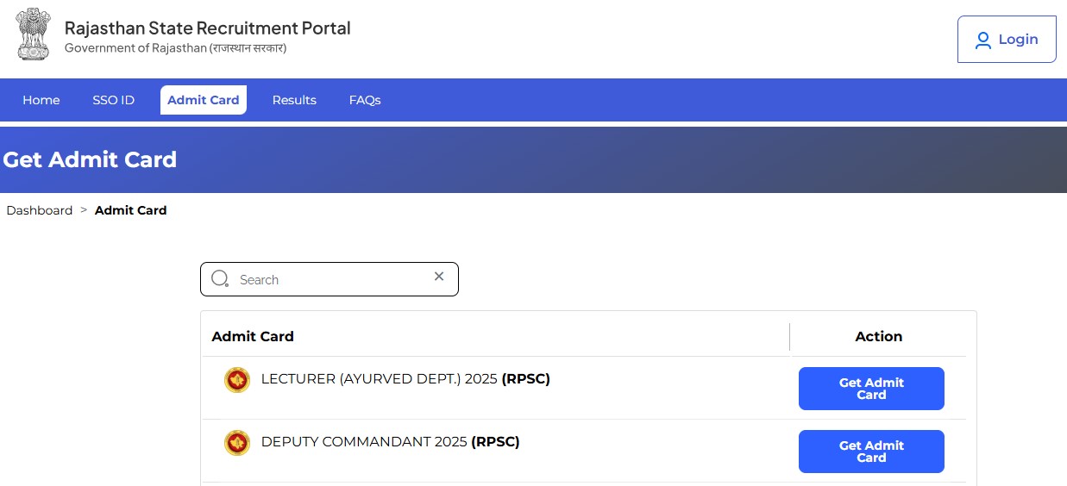This screenshot has height=486, width=1067.
Task: Click the Action column header
Action: pos(879,336)
